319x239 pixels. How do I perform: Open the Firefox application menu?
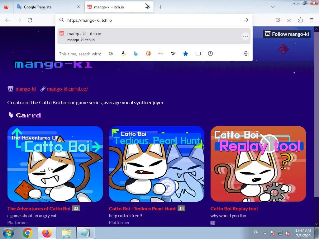tap(312, 20)
